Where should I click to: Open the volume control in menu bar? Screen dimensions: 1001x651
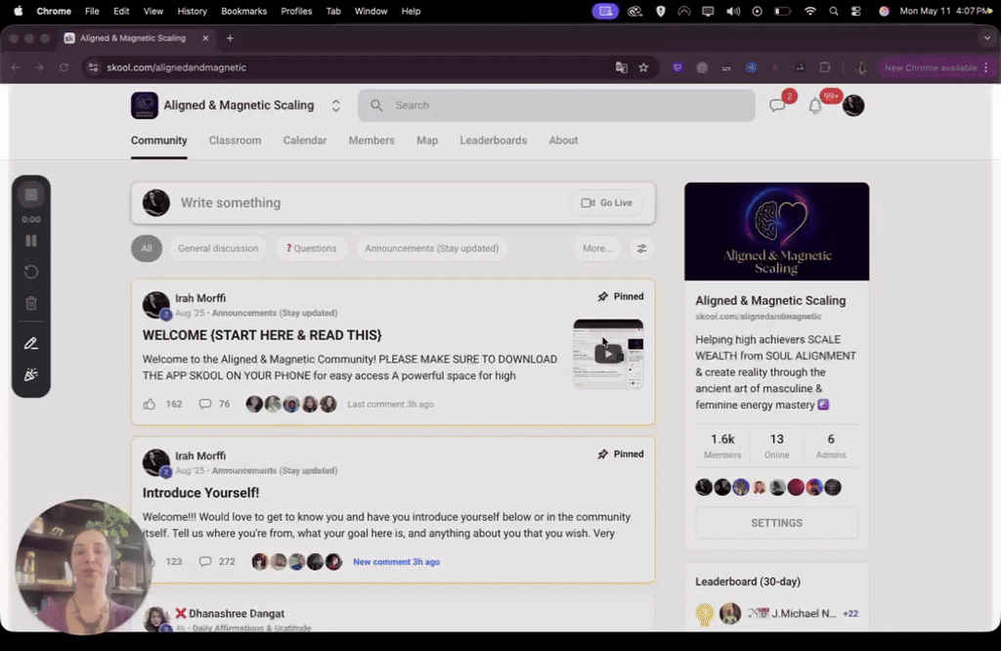[x=733, y=11]
